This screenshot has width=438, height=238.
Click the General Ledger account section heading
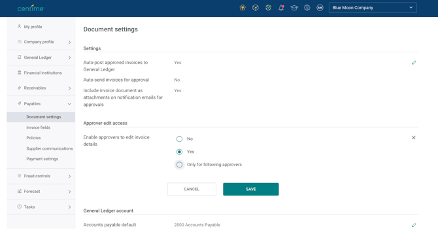click(x=108, y=211)
